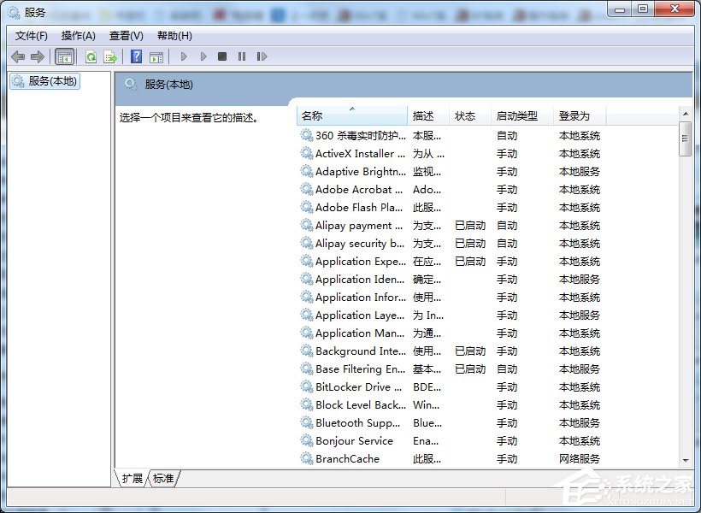Stop the service using stop icon
This screenshot has width=701, height=513.
pos(223,56)
